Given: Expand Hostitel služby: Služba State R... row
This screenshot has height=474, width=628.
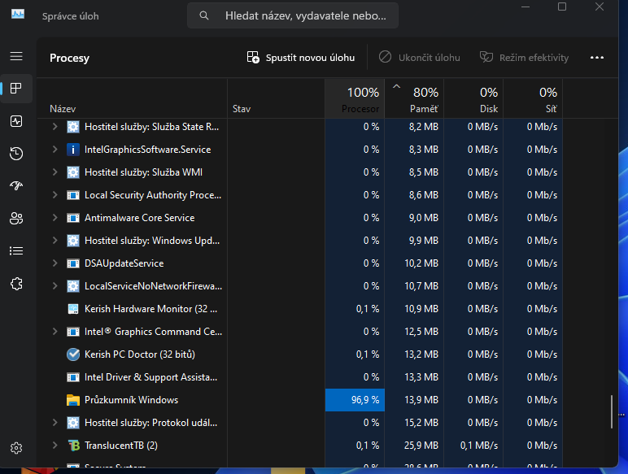Looking at the screenshot, I should tap(55, 127).
